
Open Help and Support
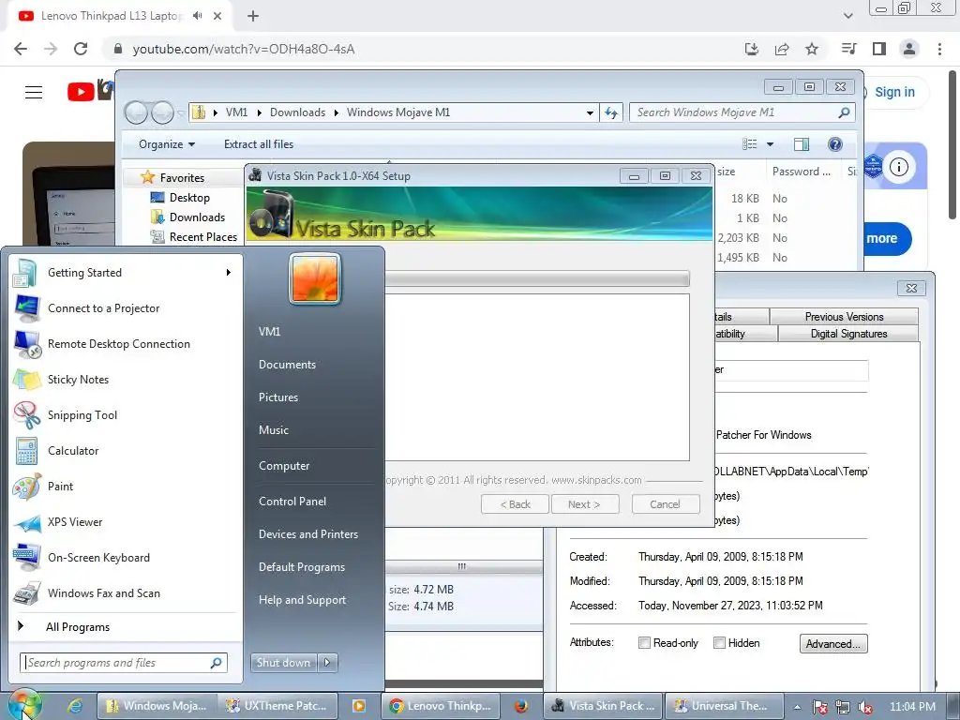point(302,601)
